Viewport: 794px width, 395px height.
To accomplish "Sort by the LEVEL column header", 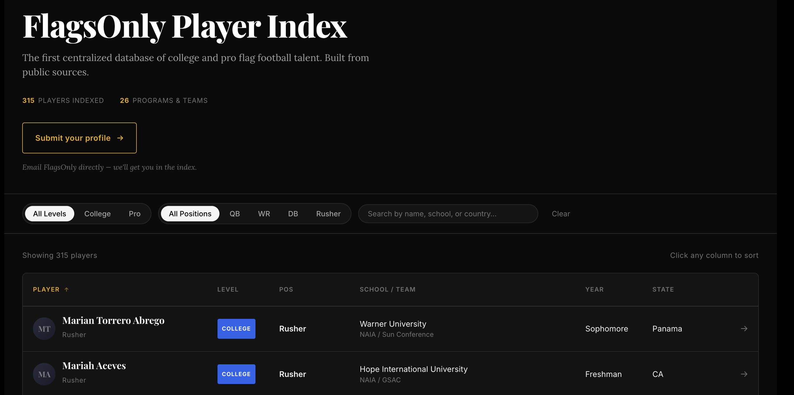I will point(228,289).
